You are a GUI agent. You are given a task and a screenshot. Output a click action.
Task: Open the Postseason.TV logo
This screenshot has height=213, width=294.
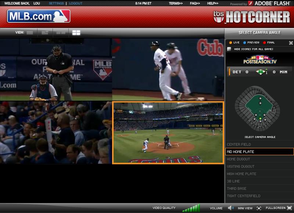(x=260, y=60)
